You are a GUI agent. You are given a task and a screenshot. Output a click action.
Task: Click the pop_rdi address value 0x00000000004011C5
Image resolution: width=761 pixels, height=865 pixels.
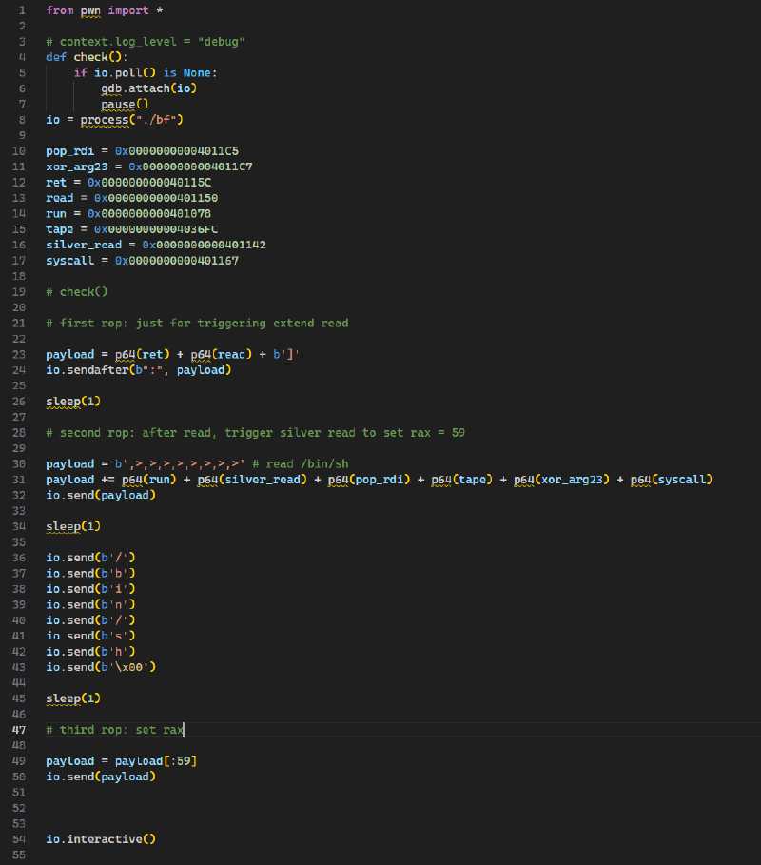pos(177,151)
